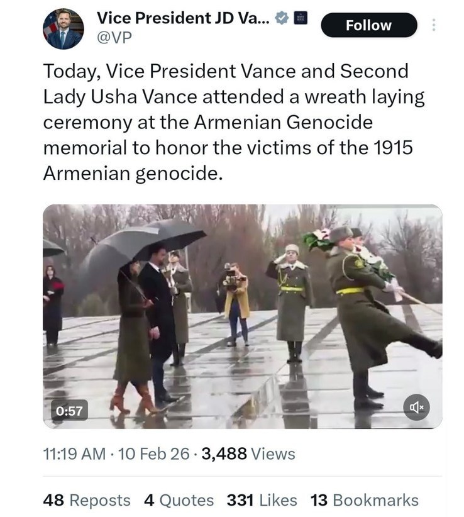Image resolution: width=464 pixels, height=517 pixels.
Task: Open the three-dot more options menu
Action: [434, 25]
